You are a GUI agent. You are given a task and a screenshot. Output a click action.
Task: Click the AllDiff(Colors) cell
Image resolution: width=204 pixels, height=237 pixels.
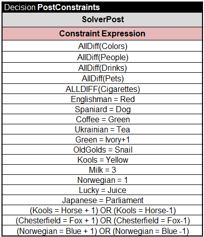[102, 46]
